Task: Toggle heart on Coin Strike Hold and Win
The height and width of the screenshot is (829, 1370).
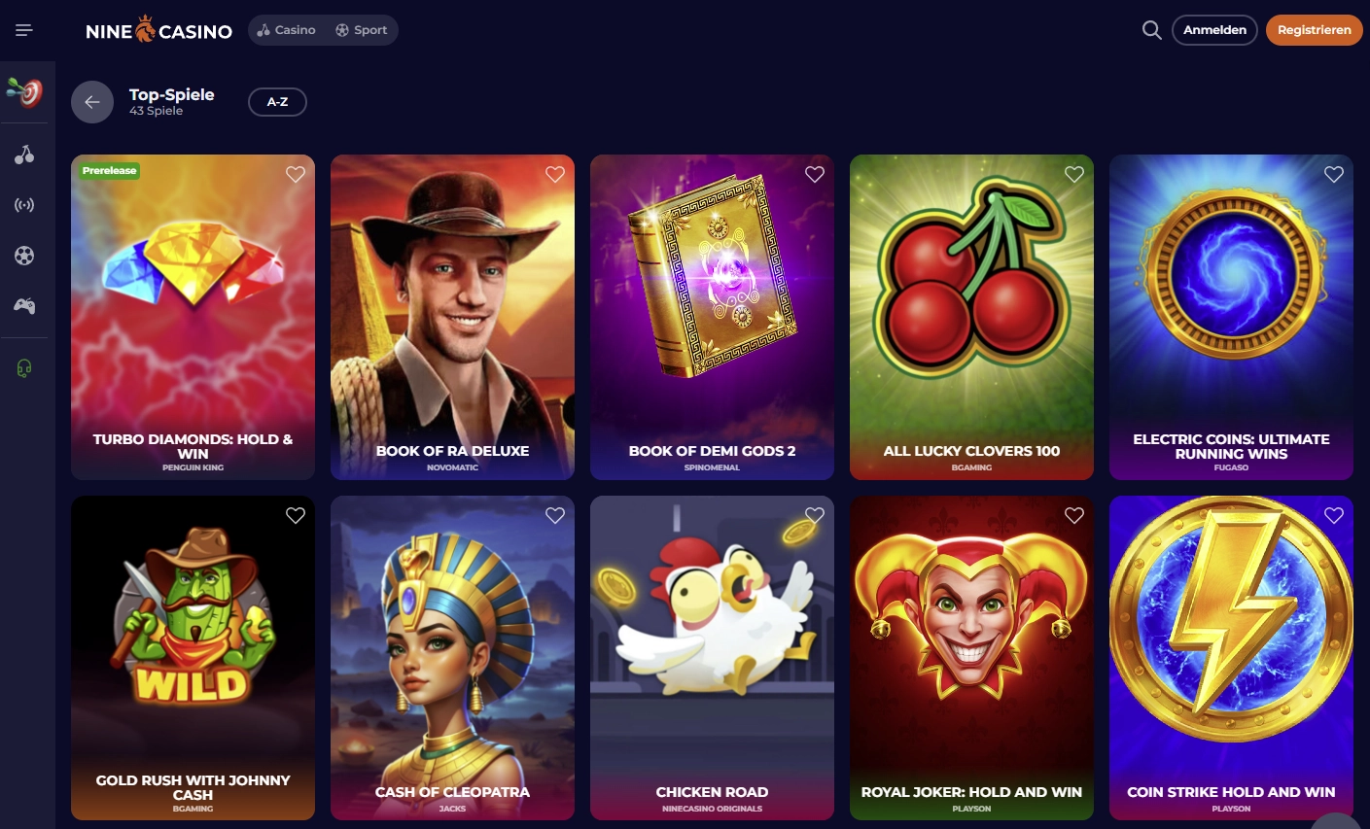Action: tap(1334, 515)
